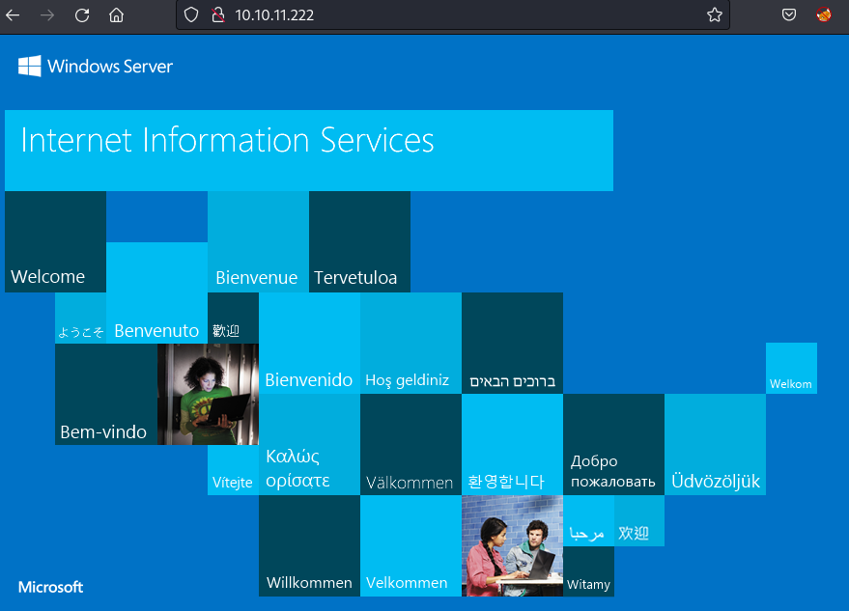Select the Welcome tile
This screenshot has width=849, height=611.
click(55, 242)
